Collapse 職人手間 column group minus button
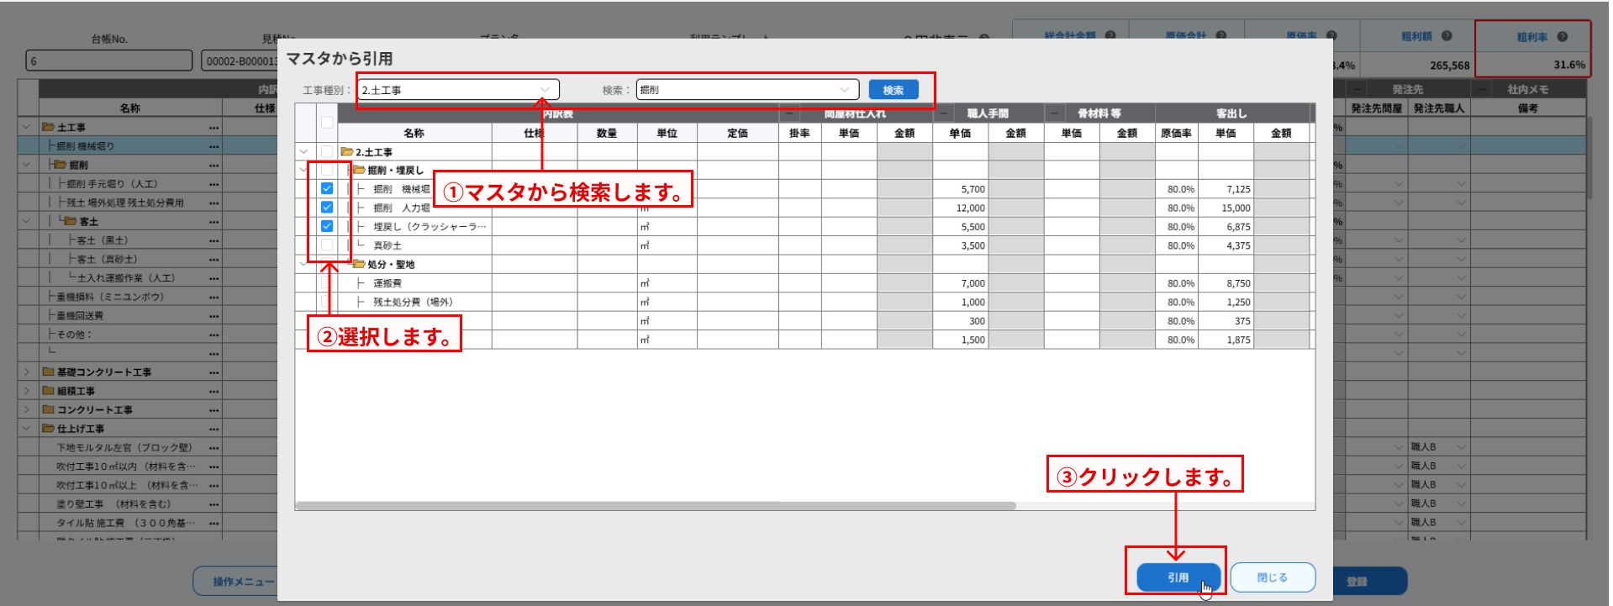 coord(943,113)
